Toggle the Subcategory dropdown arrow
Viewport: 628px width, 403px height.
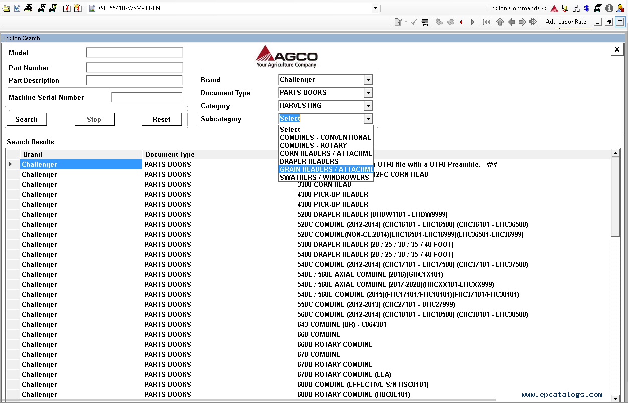coord(368,119)
